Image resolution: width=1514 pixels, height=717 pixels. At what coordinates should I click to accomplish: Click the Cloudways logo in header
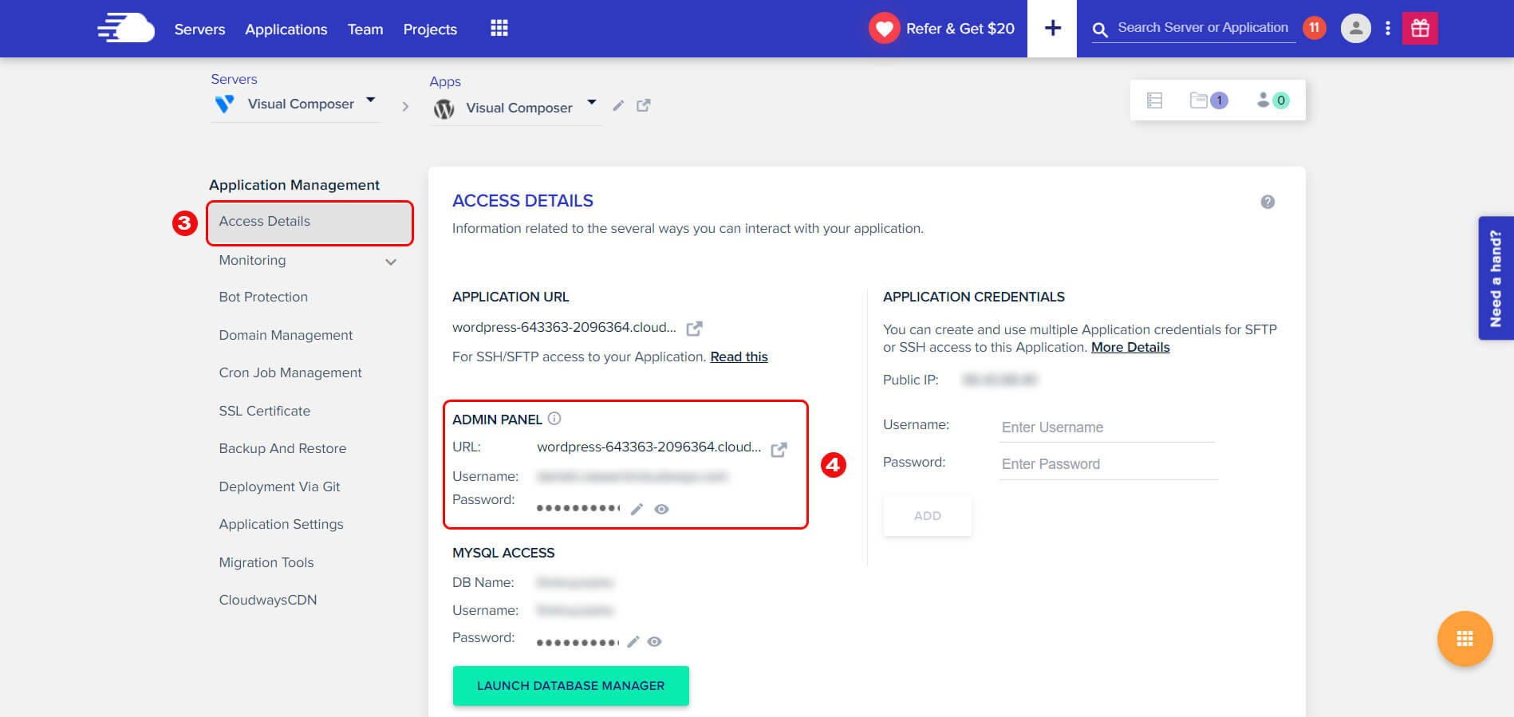(126, 28)
